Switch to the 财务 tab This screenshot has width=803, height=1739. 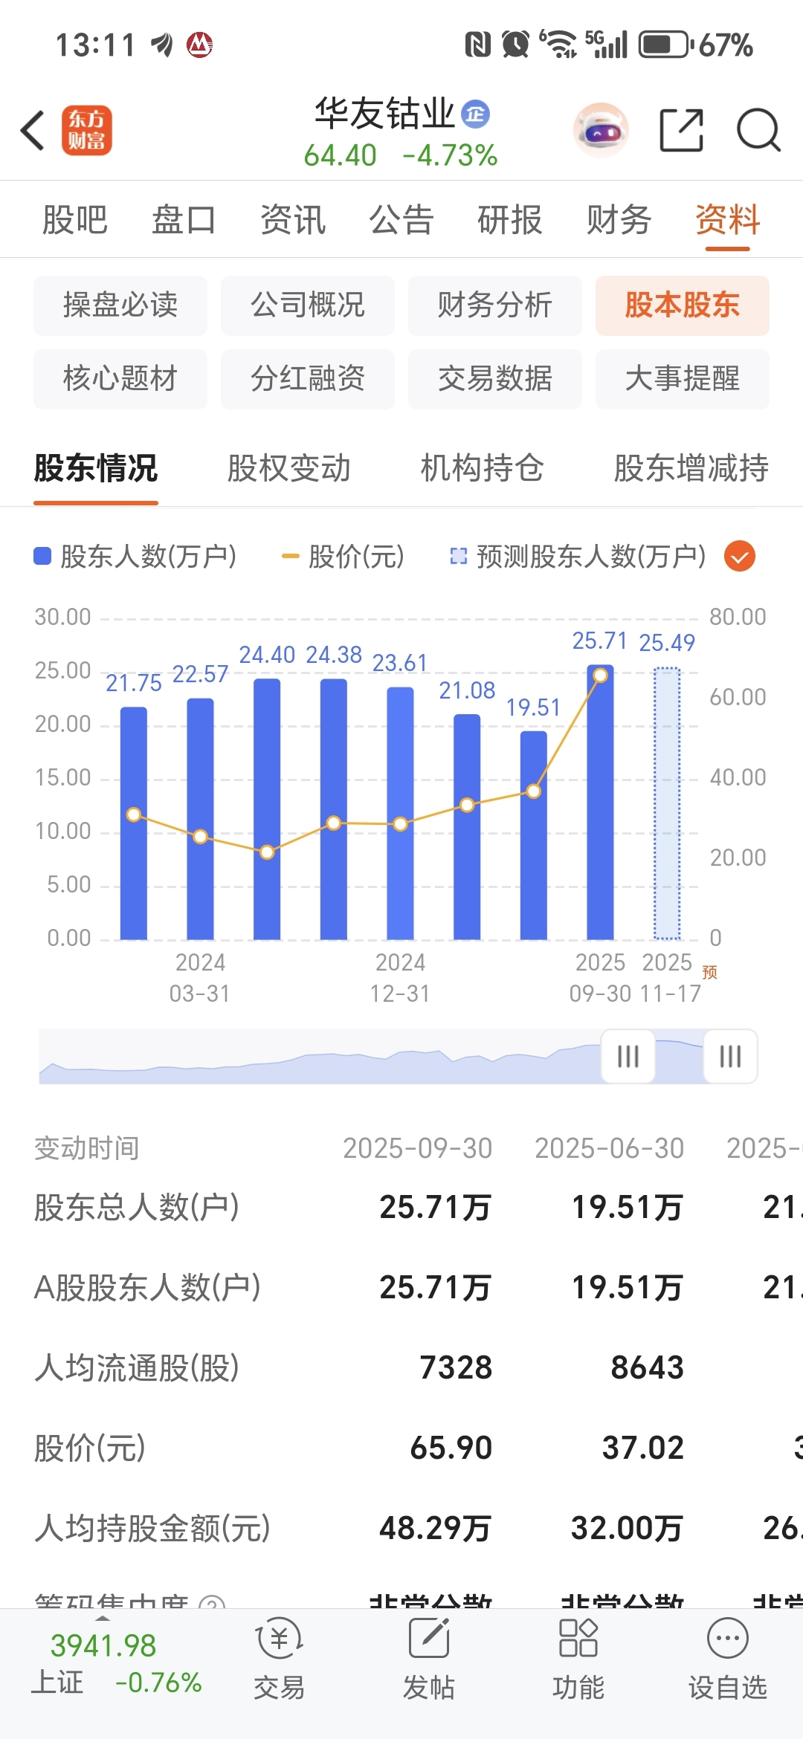click(619, 220)
